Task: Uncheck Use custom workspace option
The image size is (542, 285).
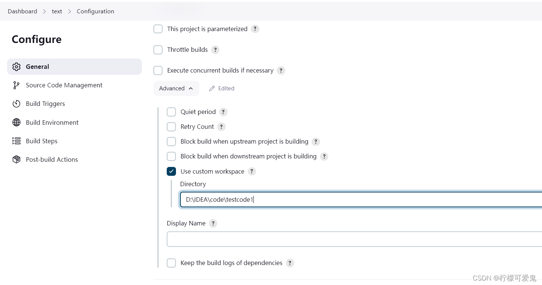Action: [171, 171]
